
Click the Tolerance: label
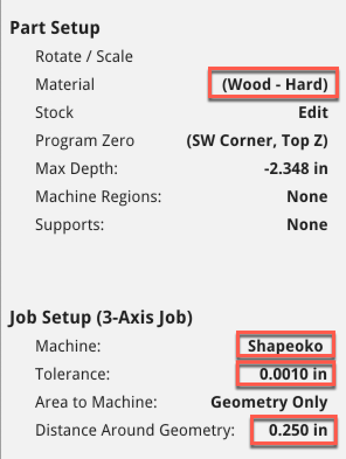[x=72, y=374]
